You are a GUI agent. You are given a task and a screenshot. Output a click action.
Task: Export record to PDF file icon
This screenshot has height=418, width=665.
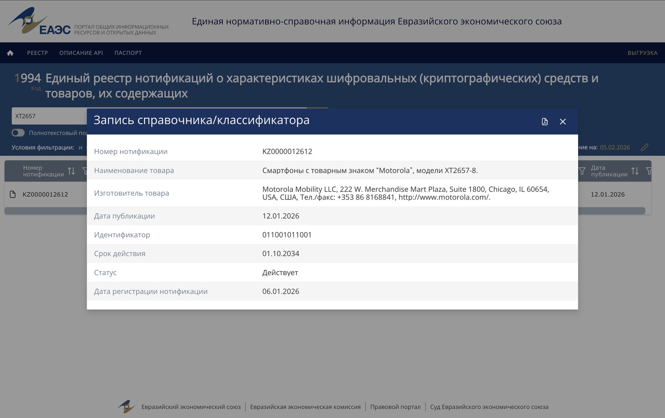pos(545,122)
